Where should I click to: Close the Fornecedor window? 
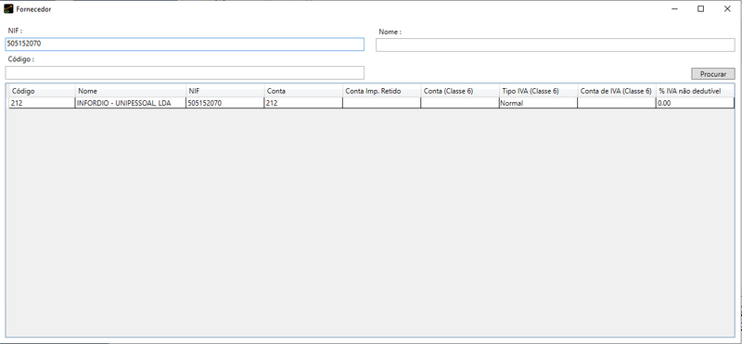tap(727, 9)
